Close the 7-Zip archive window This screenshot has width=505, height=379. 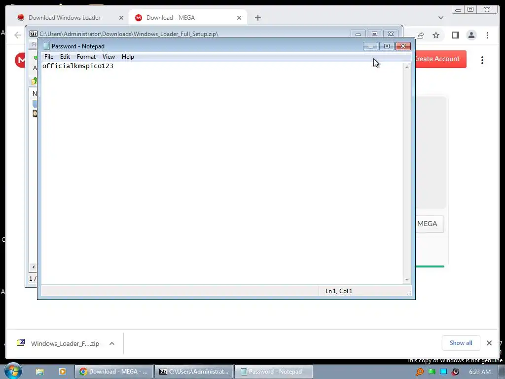pyautogui.click(x=391, y=34)
